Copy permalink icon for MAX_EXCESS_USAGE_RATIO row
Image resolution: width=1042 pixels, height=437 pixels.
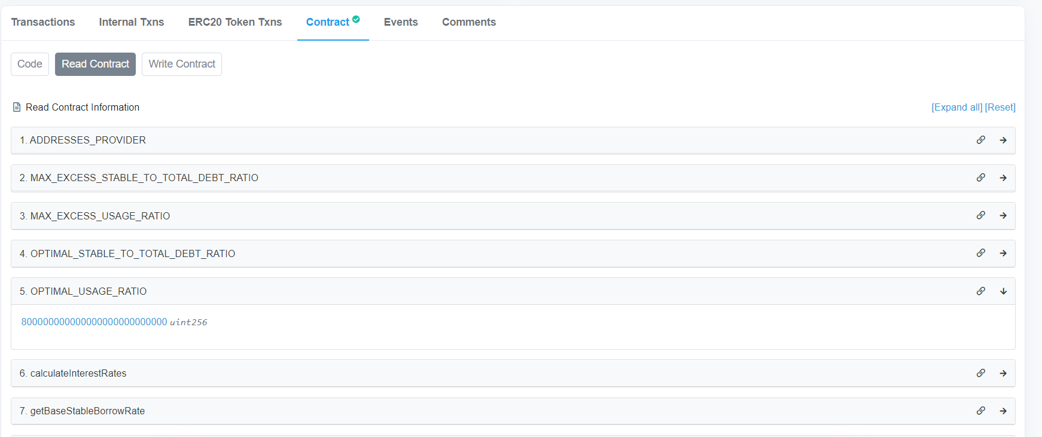(x=981, y=215)
